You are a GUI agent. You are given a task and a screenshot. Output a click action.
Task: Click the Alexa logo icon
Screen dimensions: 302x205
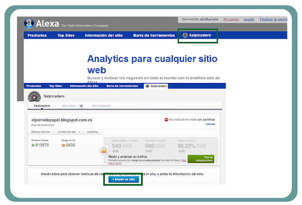[x=29, y=24]
